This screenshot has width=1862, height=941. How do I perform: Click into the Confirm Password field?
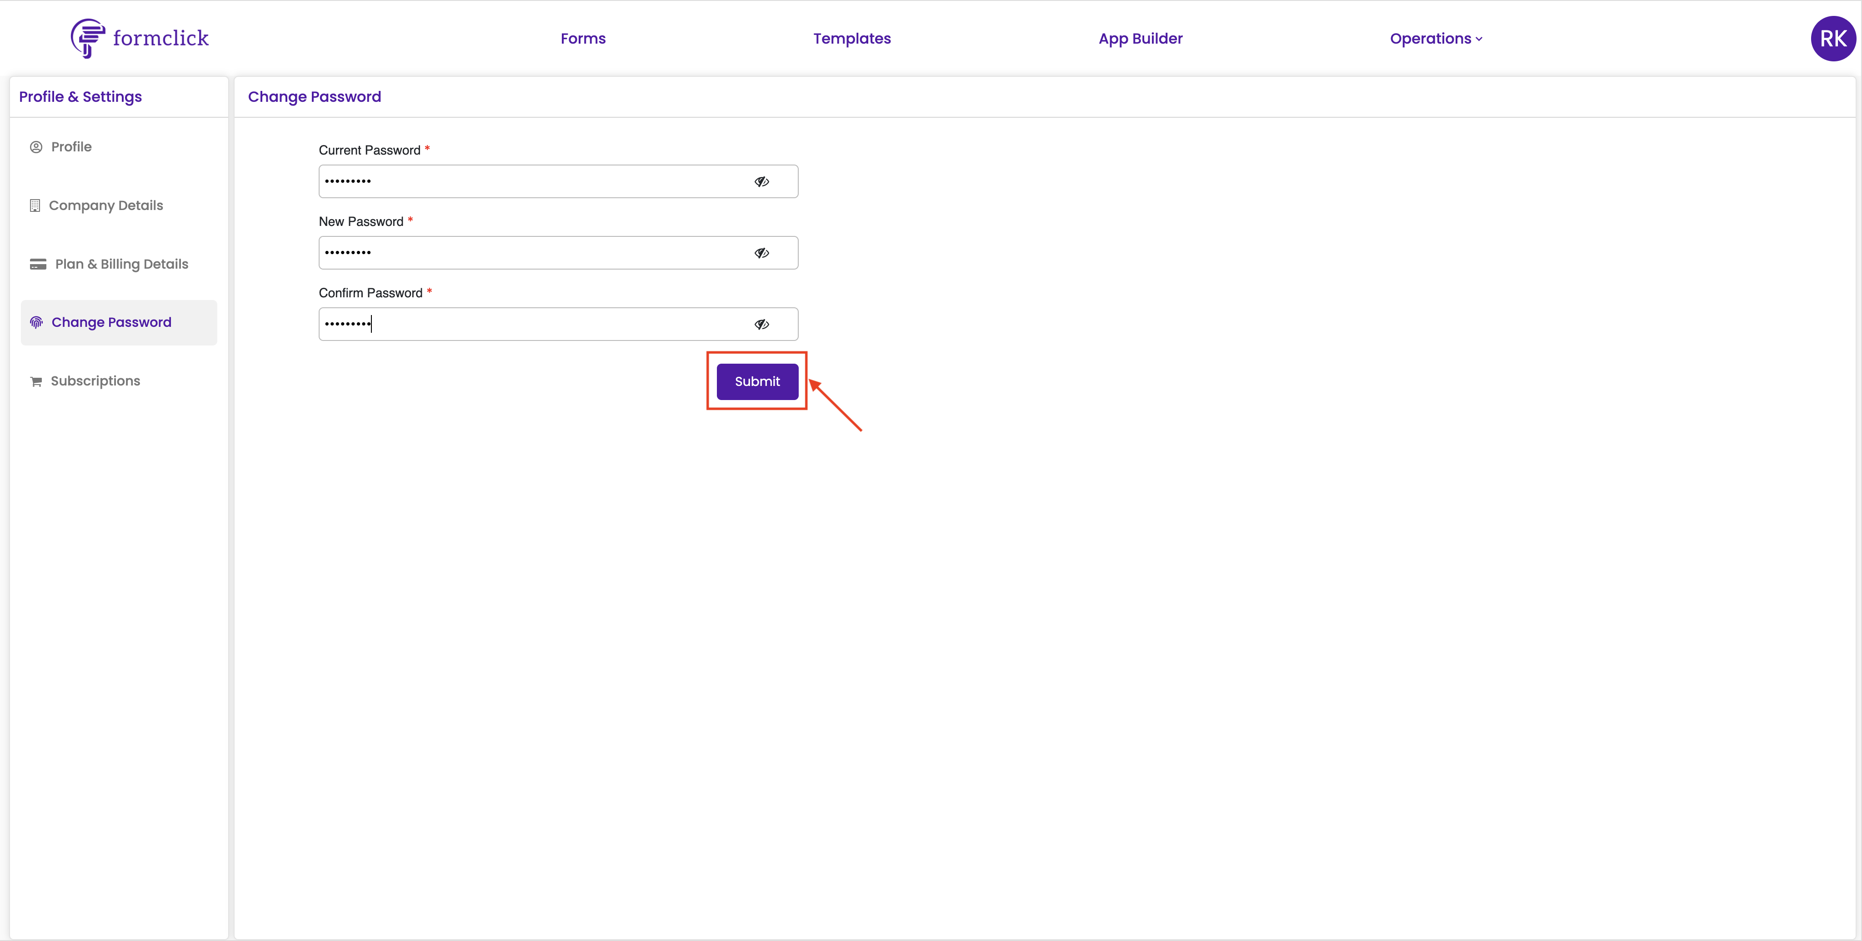tap(558, 325)
